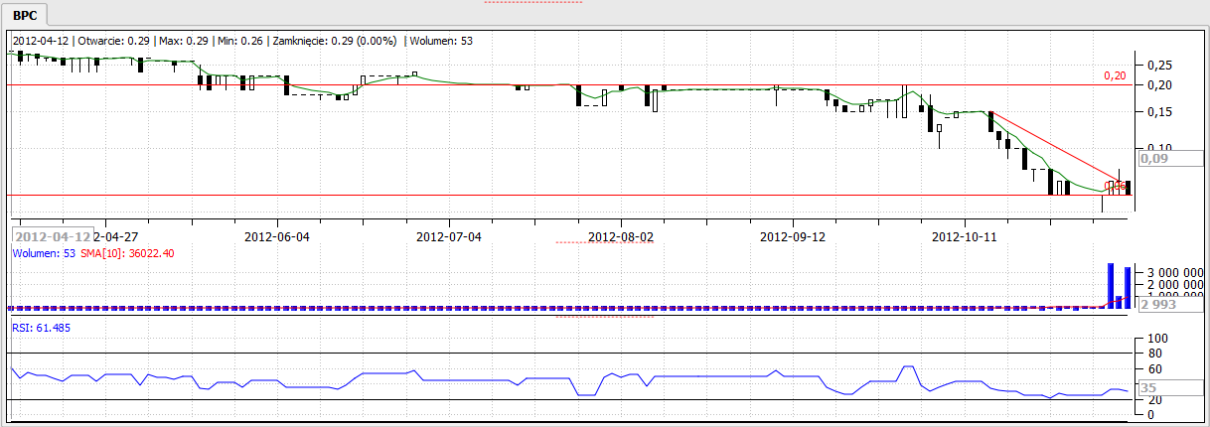Pick the 2012-09-12 date on the axis

(793, 237)
